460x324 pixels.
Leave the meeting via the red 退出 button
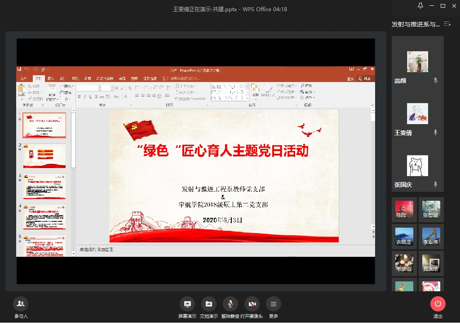[438, 304]
